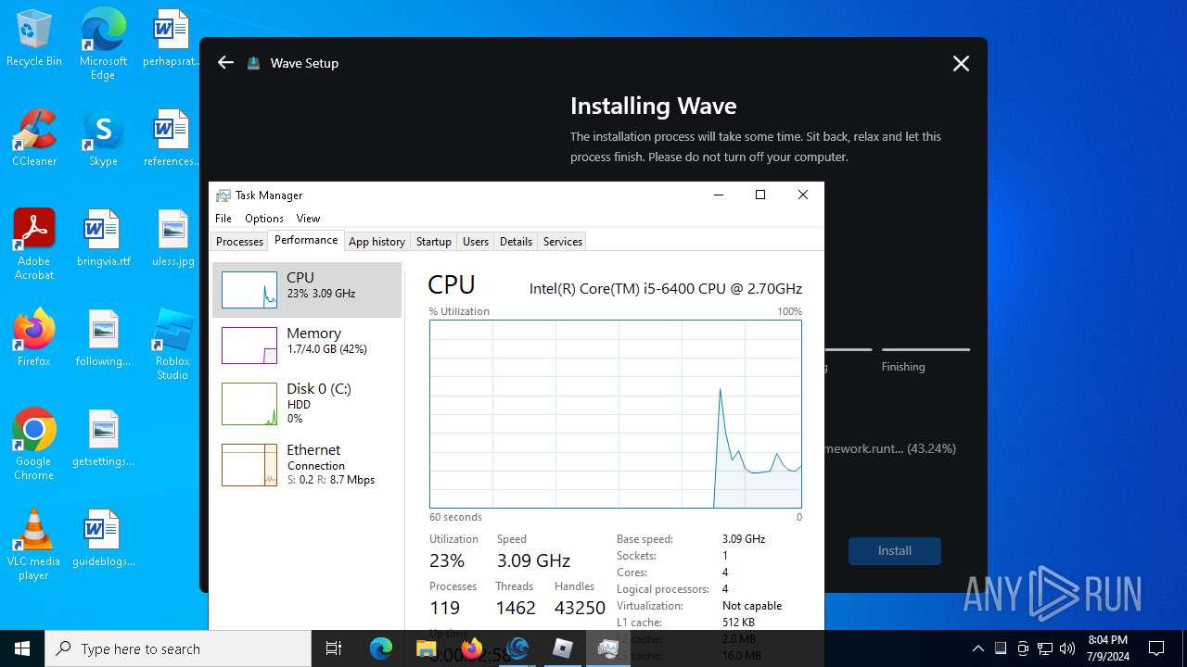The width and height of the screenshot is (1187, 667).
Task: Open the notification center icon
Action: [1156, 648]
